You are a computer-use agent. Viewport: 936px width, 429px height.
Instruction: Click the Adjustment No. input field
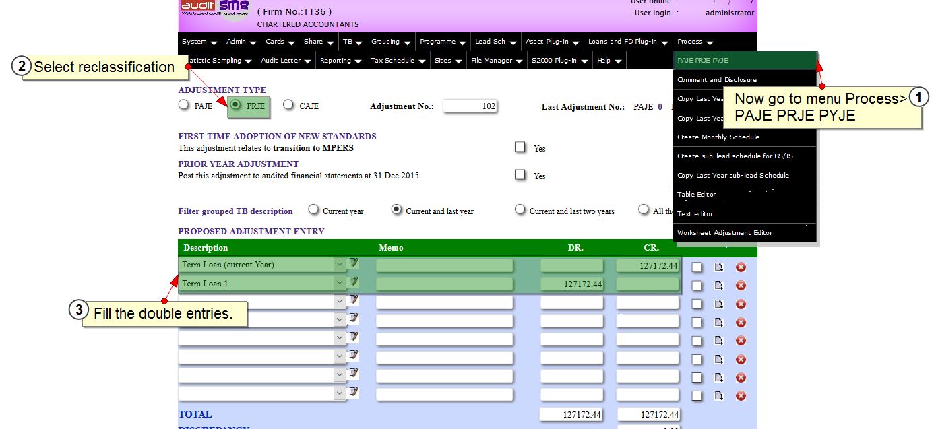tap(470, 106)
